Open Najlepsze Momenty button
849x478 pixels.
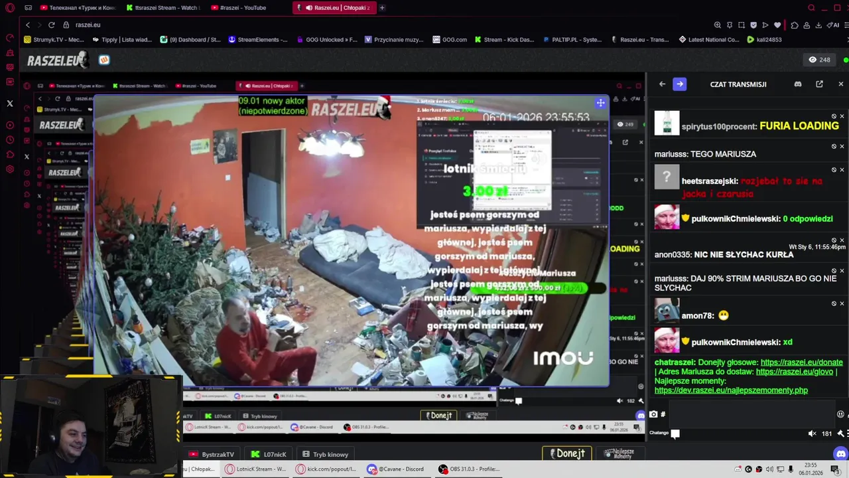[620, 453]
